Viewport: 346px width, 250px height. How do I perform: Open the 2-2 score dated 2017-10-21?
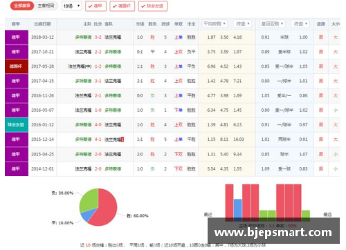pyautogui.click(x=98, y=52)
